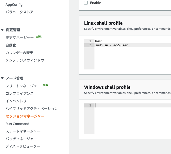Open Run Command page
Viewport: 171px width, 154px height.
[17, 124]
